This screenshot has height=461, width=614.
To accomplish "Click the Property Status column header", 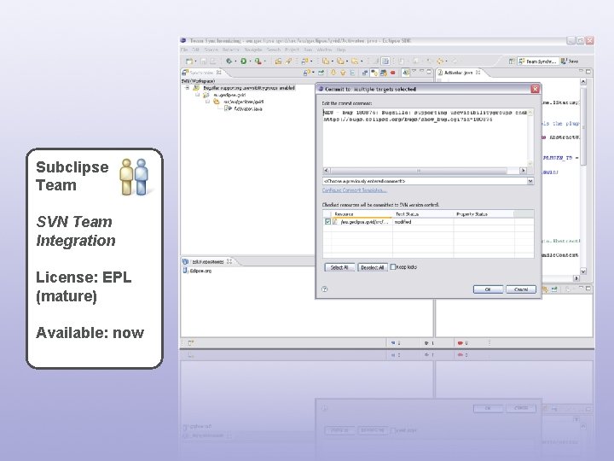I will point(484,214).
